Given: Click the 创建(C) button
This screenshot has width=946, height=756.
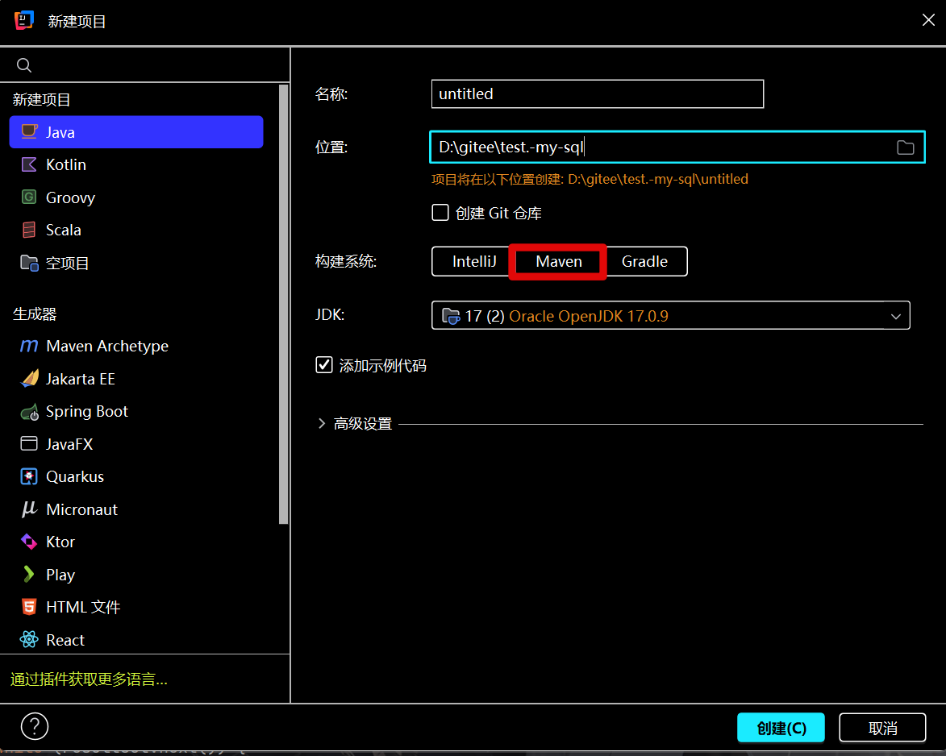Looking at the screenshot, I should [781, 728].
